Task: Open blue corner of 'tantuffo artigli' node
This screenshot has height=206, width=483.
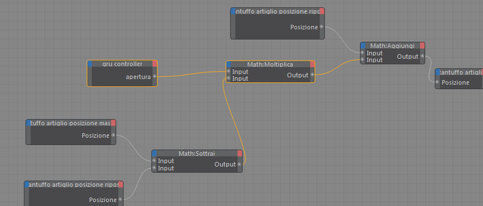Action: click(438, 72)
